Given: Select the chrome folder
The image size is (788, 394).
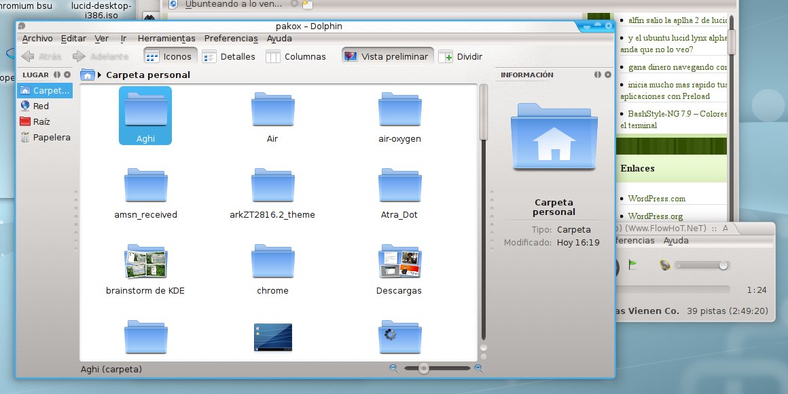Looking at the screenshot, I should pos(272,268).
